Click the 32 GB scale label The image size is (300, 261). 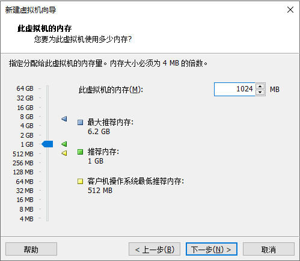point(25,98)
